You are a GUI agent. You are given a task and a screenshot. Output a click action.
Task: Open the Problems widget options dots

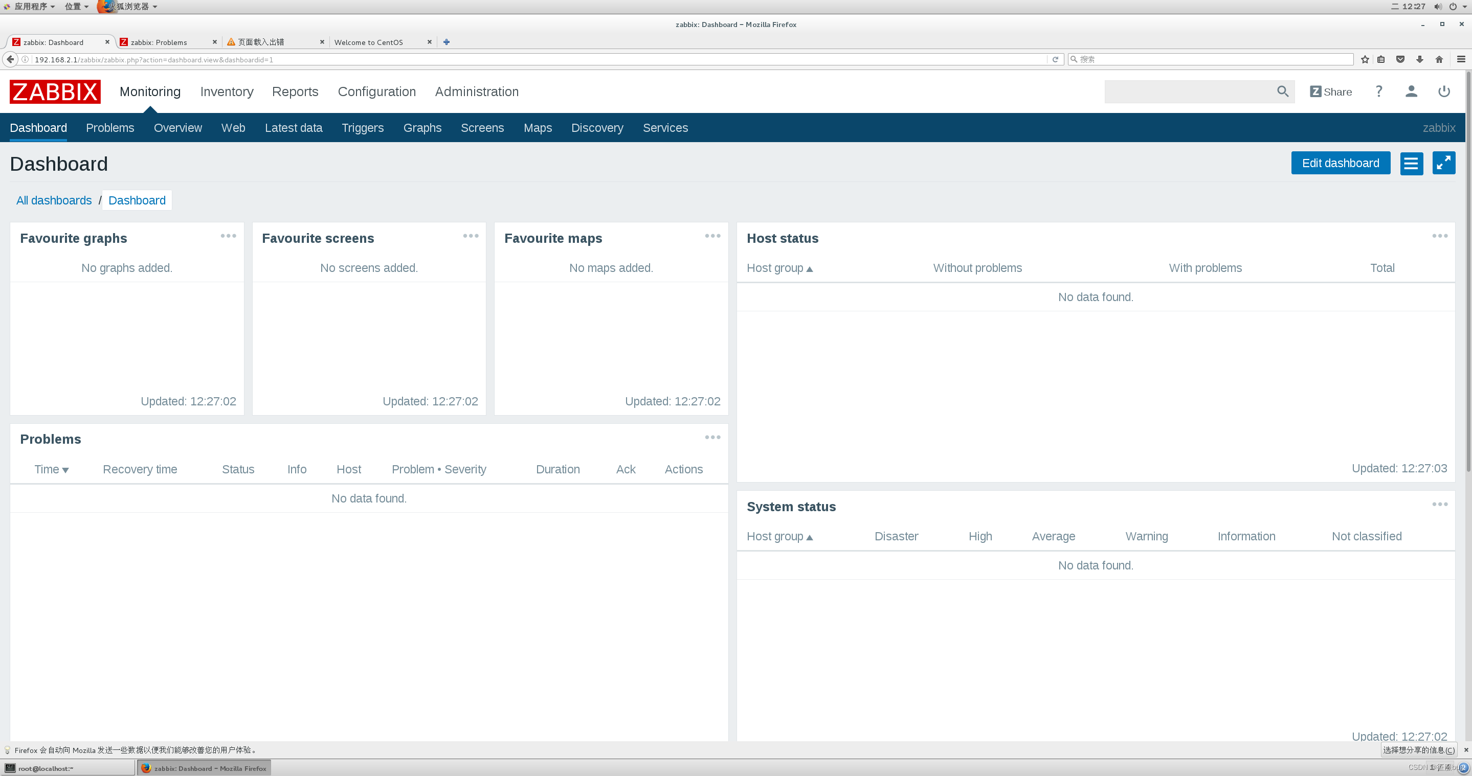712,438
